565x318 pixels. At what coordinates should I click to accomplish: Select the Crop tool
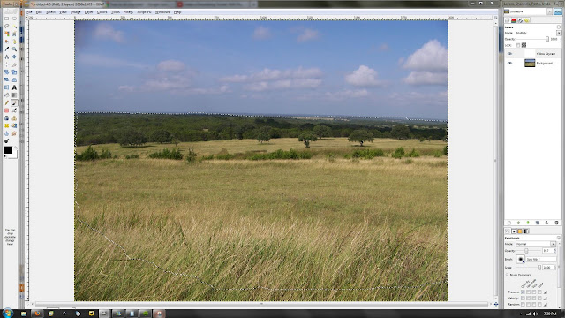[14, 64]
